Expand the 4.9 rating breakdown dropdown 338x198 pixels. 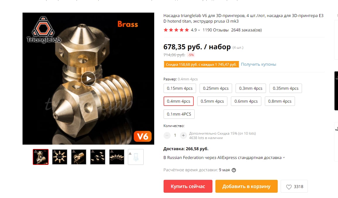195,30
